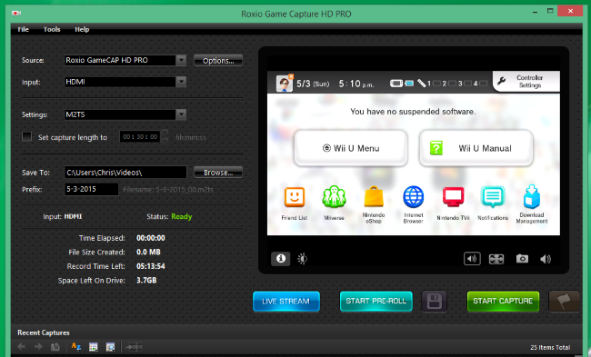
Task: Click the Roxio record icon in title bar
Action: click(16, 14)
